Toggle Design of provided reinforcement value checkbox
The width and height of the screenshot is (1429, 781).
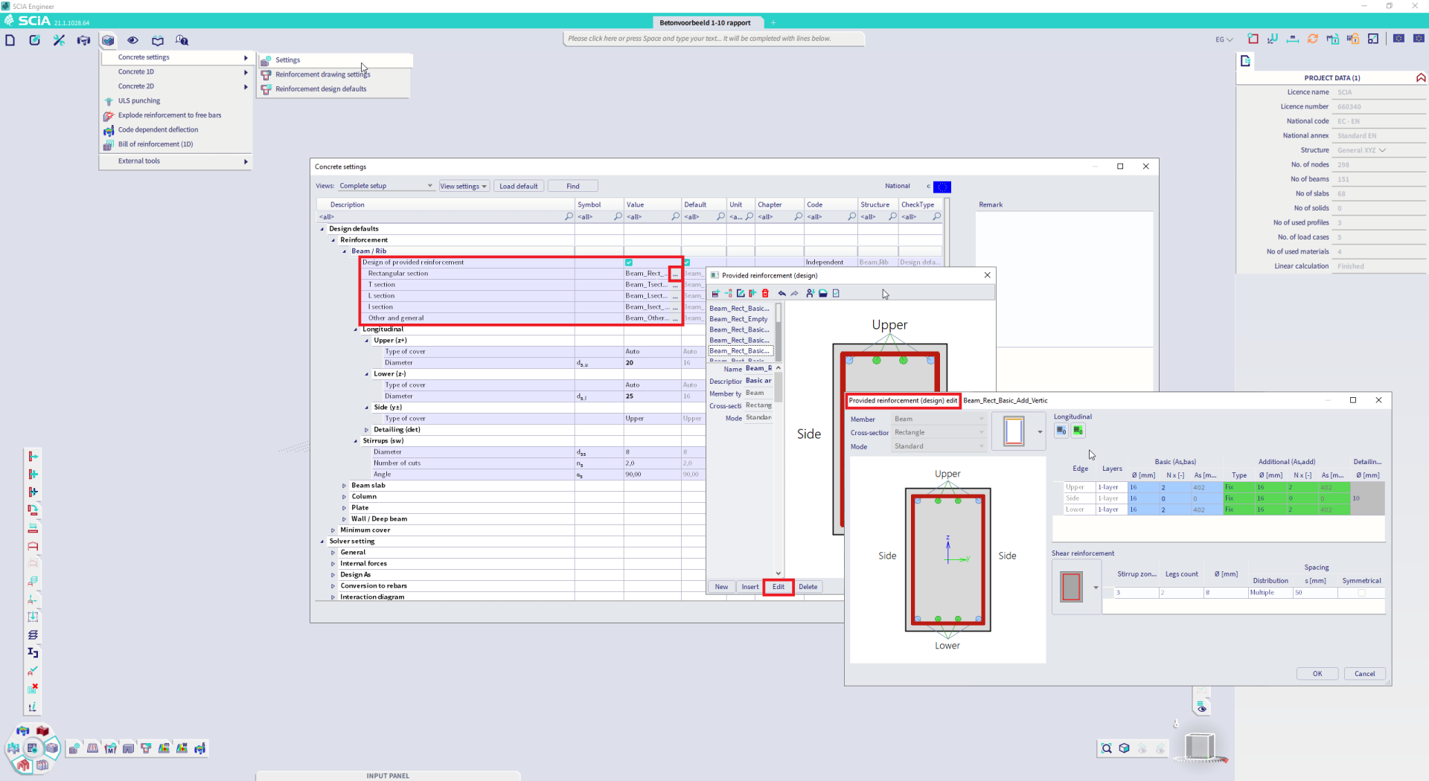click(x=629, y=263)
